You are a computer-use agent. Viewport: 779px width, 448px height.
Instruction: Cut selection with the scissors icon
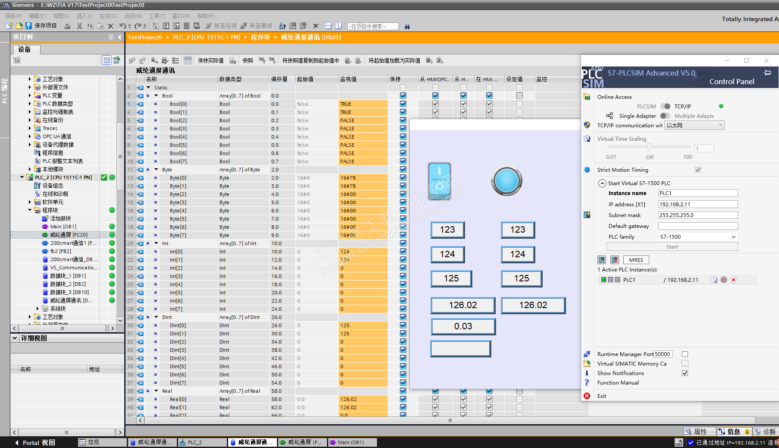(x=79, y=26)
